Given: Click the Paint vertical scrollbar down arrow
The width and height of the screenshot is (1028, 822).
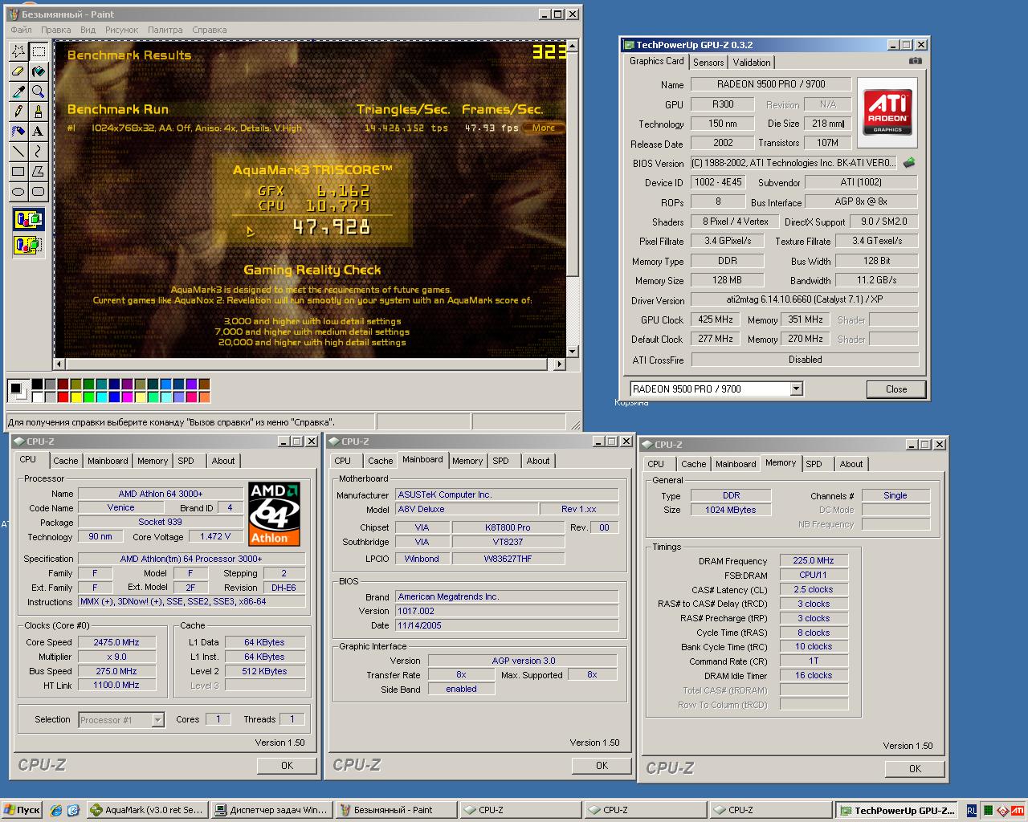Looking at the screenshot, I should click(573, 351).
